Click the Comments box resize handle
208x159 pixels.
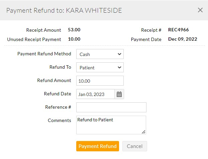pyautogui.click(x=144, y=132)
